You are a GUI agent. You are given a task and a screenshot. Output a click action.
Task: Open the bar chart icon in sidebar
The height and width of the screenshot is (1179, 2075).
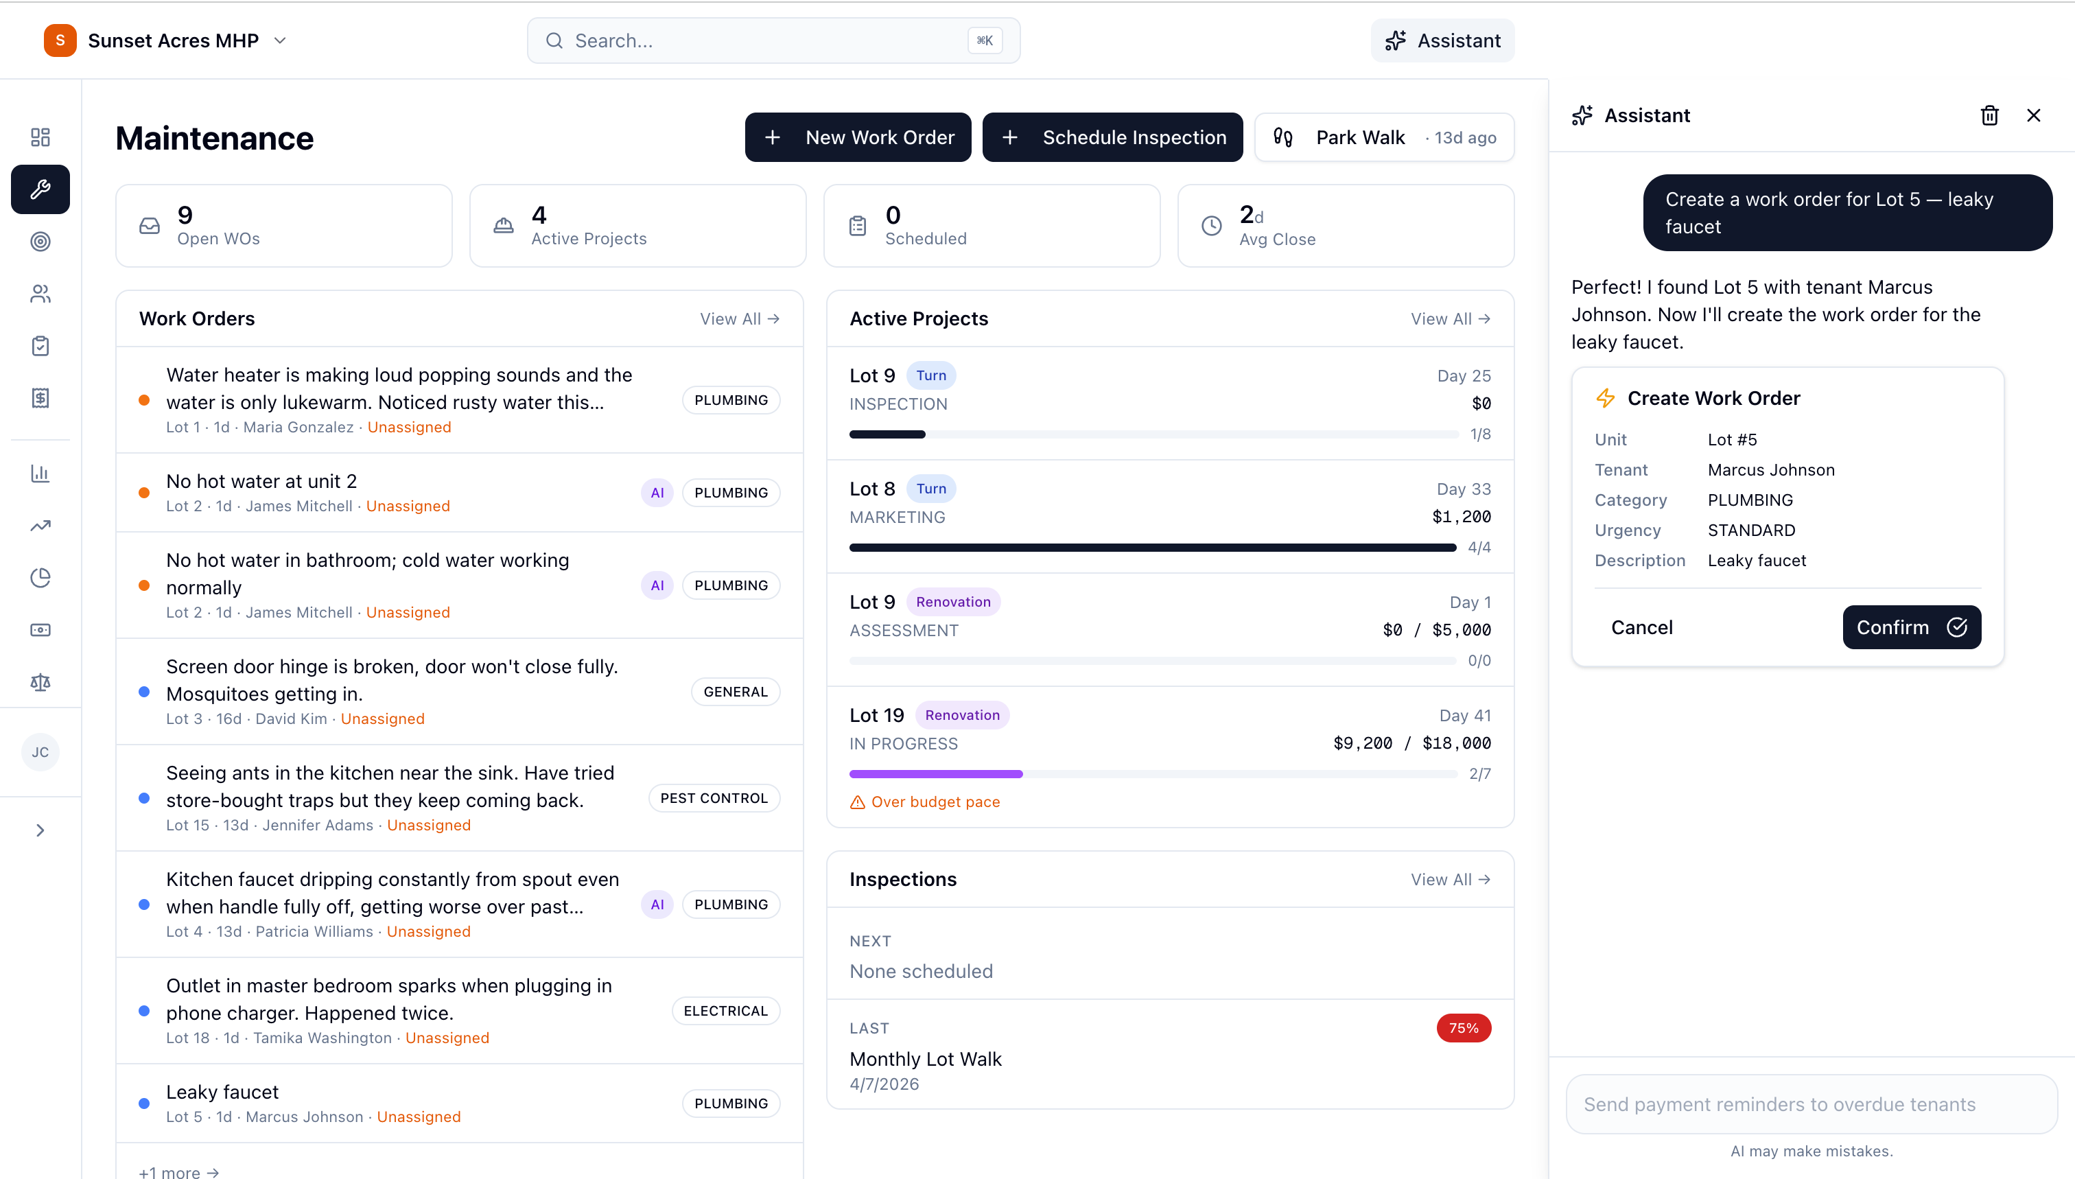click(x=40, y=473)
